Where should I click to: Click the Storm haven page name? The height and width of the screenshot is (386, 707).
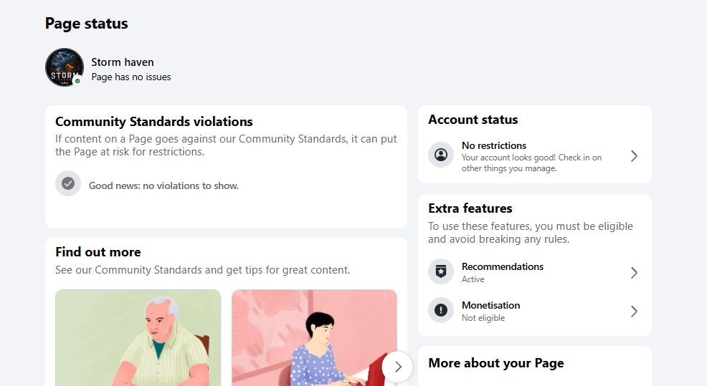click(123, 62)
